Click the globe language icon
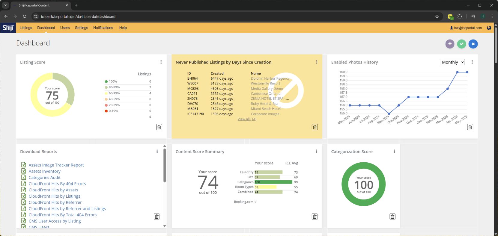Screen dimensions: 498x236 [489, 28]
